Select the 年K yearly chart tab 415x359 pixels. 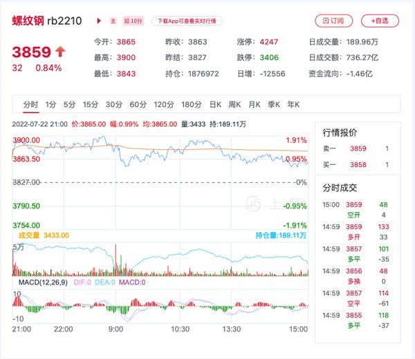click(293, 105)
